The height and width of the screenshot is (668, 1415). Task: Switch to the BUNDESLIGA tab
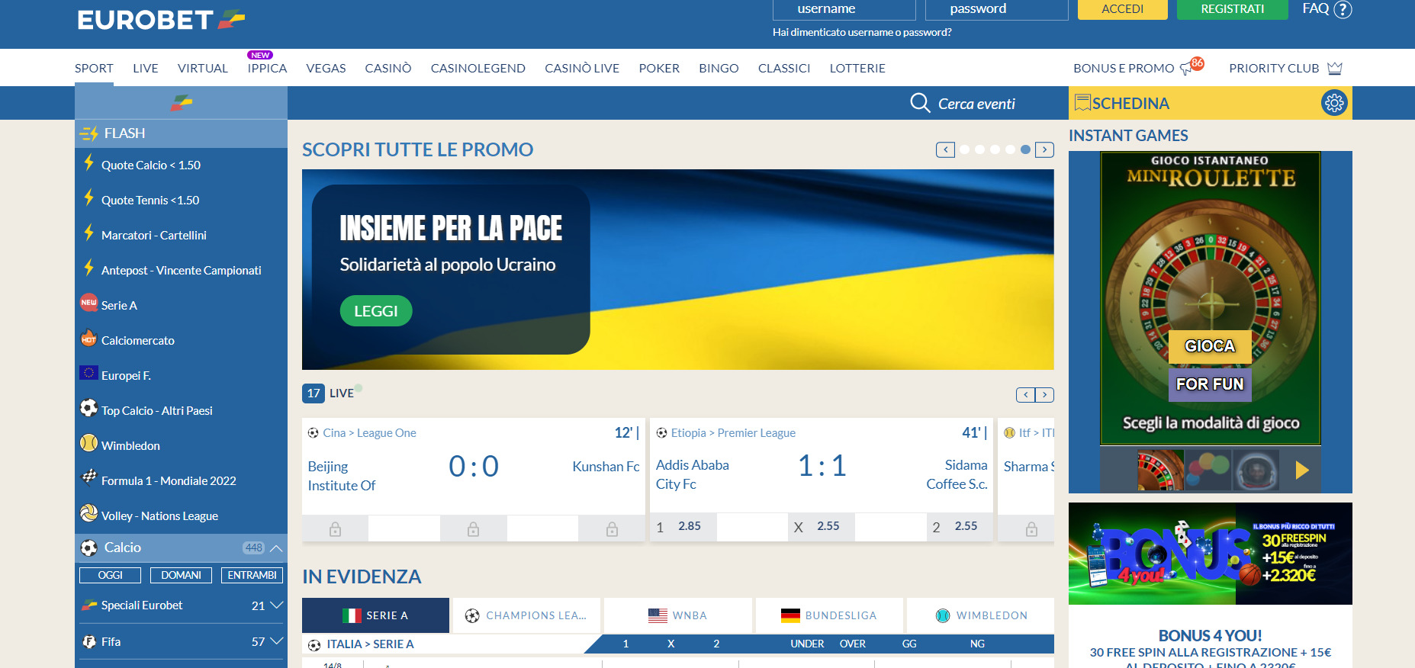[829, 615]
